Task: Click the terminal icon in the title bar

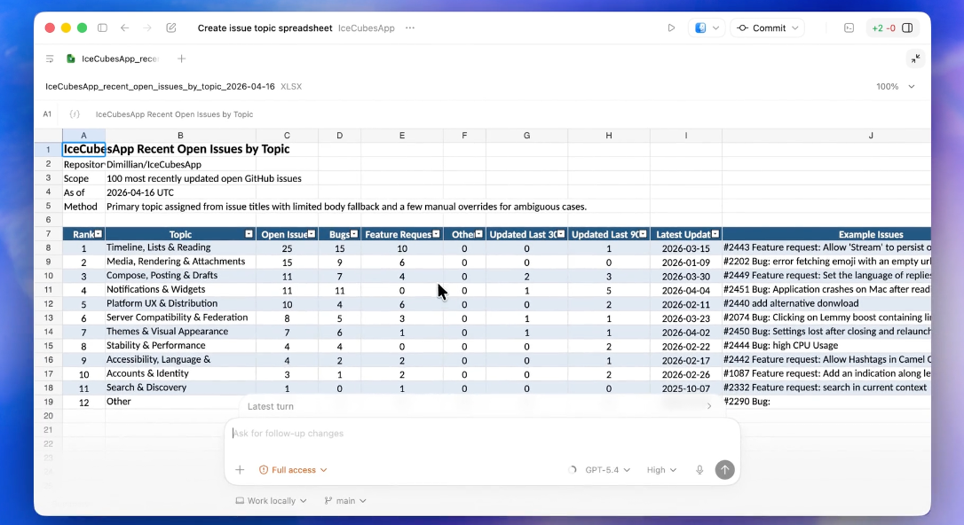Action: point(849,28)
